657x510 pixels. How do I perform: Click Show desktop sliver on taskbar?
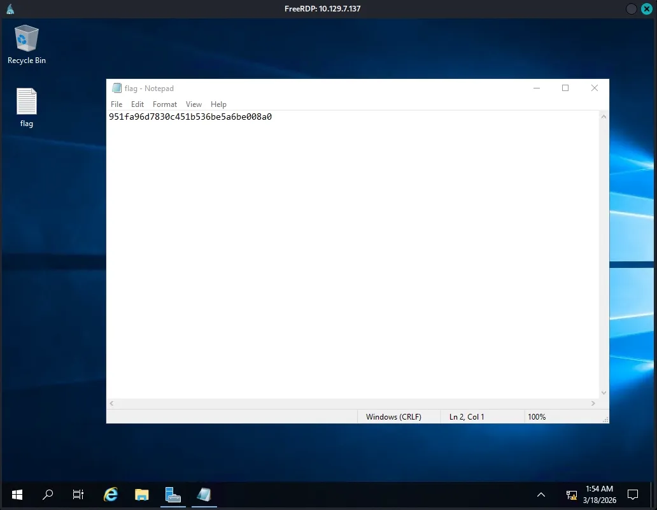[x=653, y=495]
